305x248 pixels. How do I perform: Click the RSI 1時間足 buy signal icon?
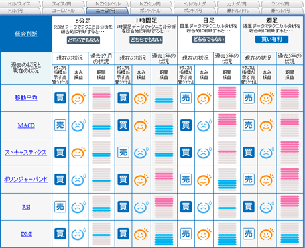click(x=123, y=207)
